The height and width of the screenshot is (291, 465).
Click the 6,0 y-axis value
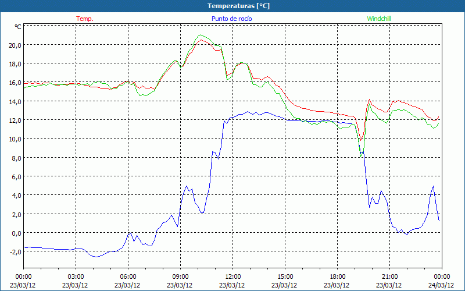(17, 177)
